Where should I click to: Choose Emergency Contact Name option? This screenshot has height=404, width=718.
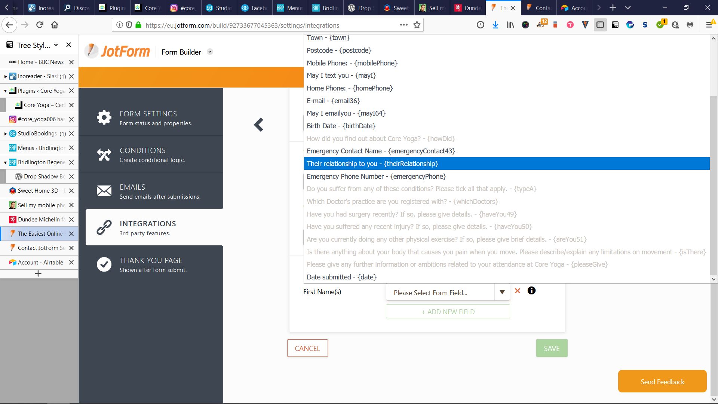[x=507, y=151]
